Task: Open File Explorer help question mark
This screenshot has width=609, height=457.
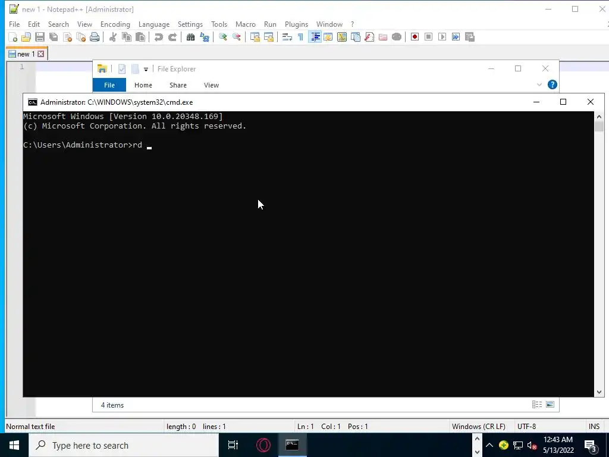Action: (553, 84)
